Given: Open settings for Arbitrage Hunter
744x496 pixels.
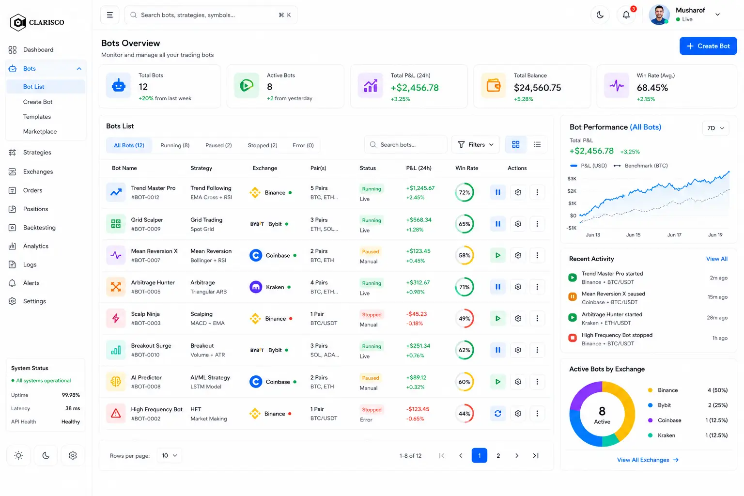Looking at the screenshot, I should (518, 287).
